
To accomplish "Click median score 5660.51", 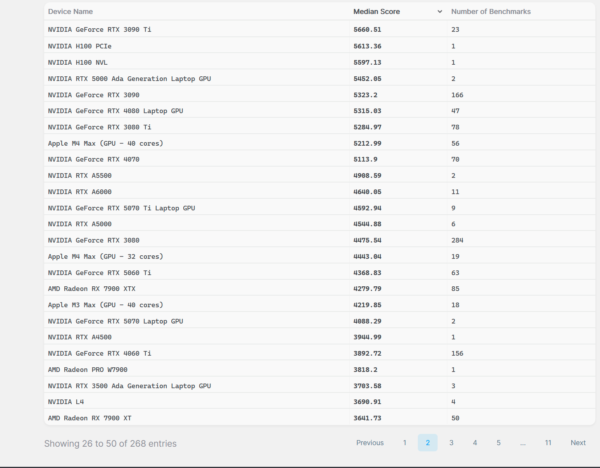I will click(367, 29).
